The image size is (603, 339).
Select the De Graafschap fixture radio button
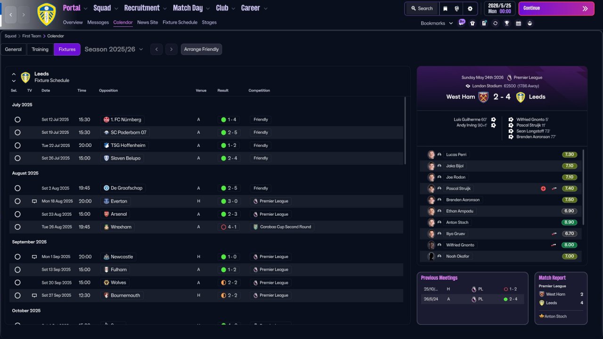coord(17,188)
